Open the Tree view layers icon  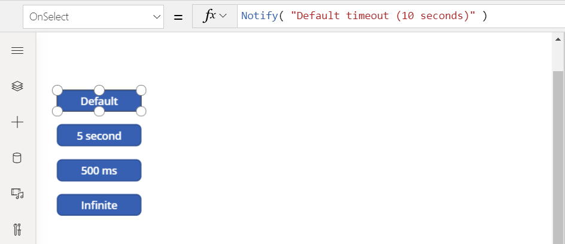pyautogui.click(x=17, y=86)
